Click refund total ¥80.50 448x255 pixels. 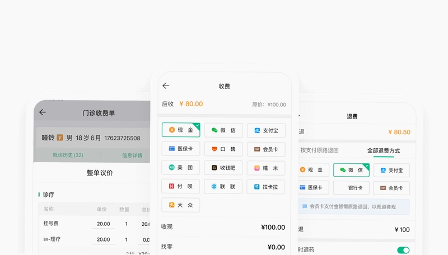[x=399, y=132]
